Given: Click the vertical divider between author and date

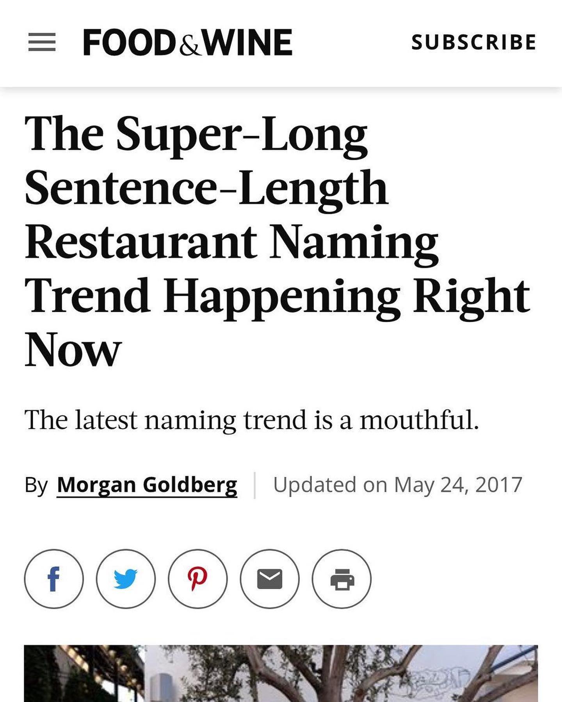Looking at the screenshot, I should [x=255, y=485].
